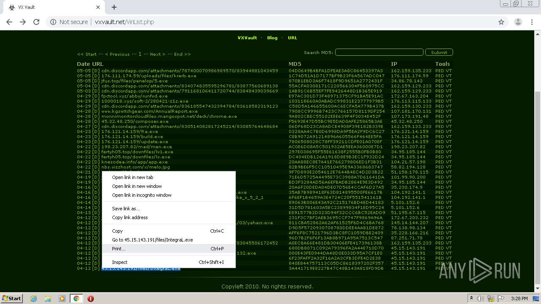Open the Chrome profile avatar icon
Screen dimensions: 541x304
pyautogui.click(x=518, y=22)
